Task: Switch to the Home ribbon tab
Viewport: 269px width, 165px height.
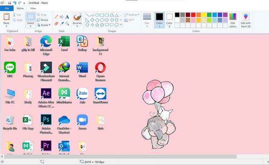Action: [20, 8]
